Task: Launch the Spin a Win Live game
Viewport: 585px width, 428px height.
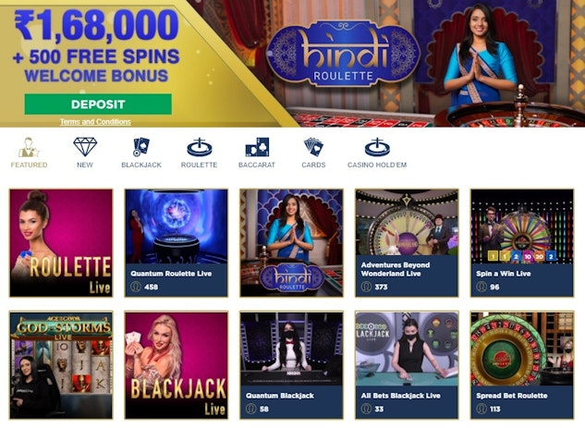Action: 522,243
